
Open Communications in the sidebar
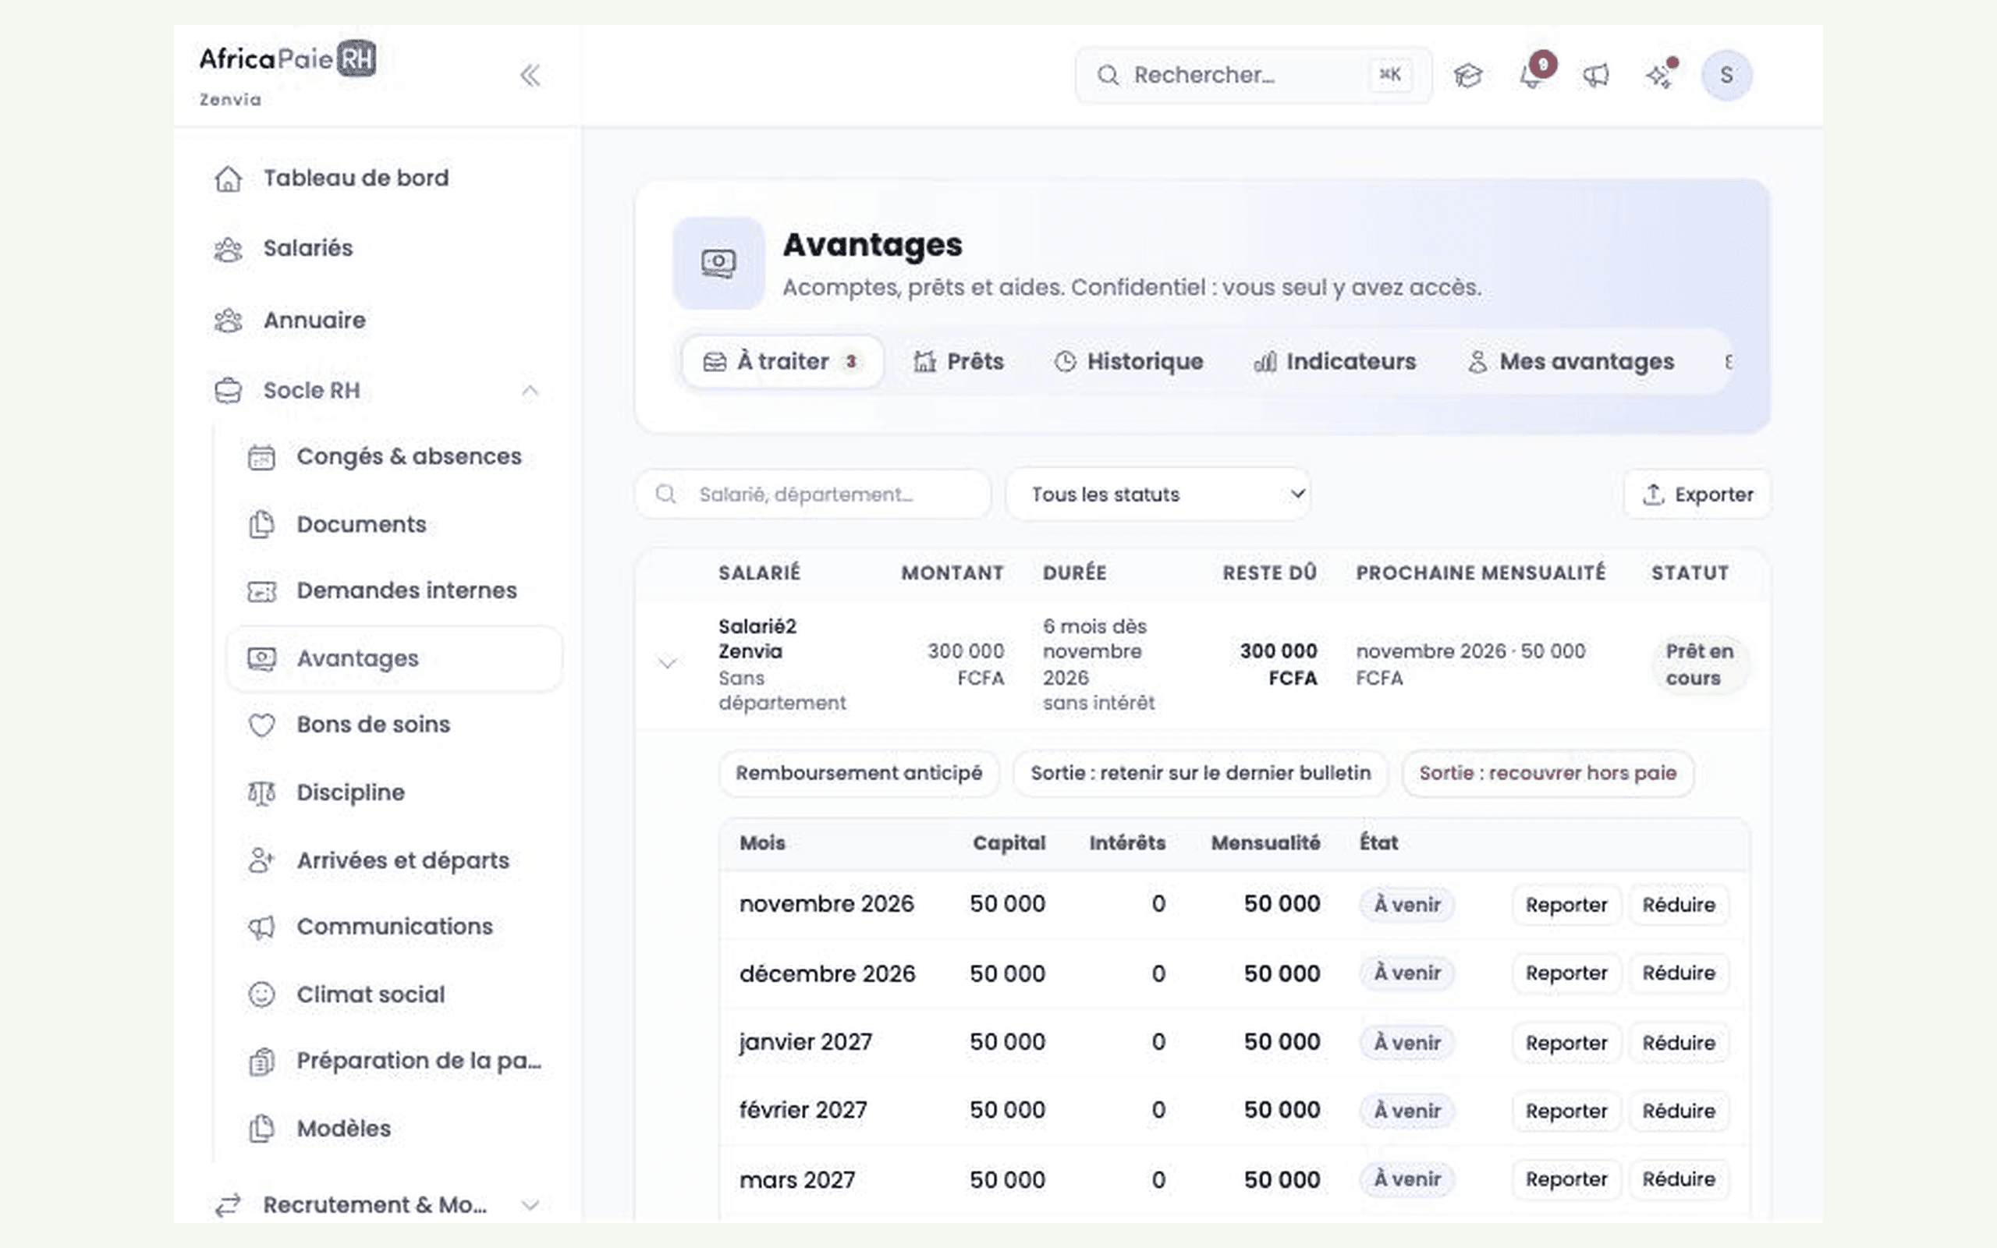(370, 927)
